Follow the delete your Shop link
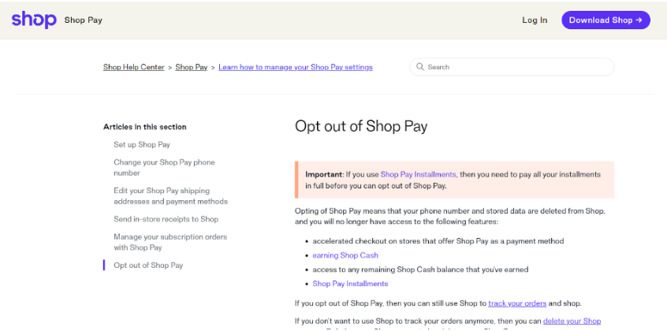Screen dimensions: 667x331 coord(572,322)
